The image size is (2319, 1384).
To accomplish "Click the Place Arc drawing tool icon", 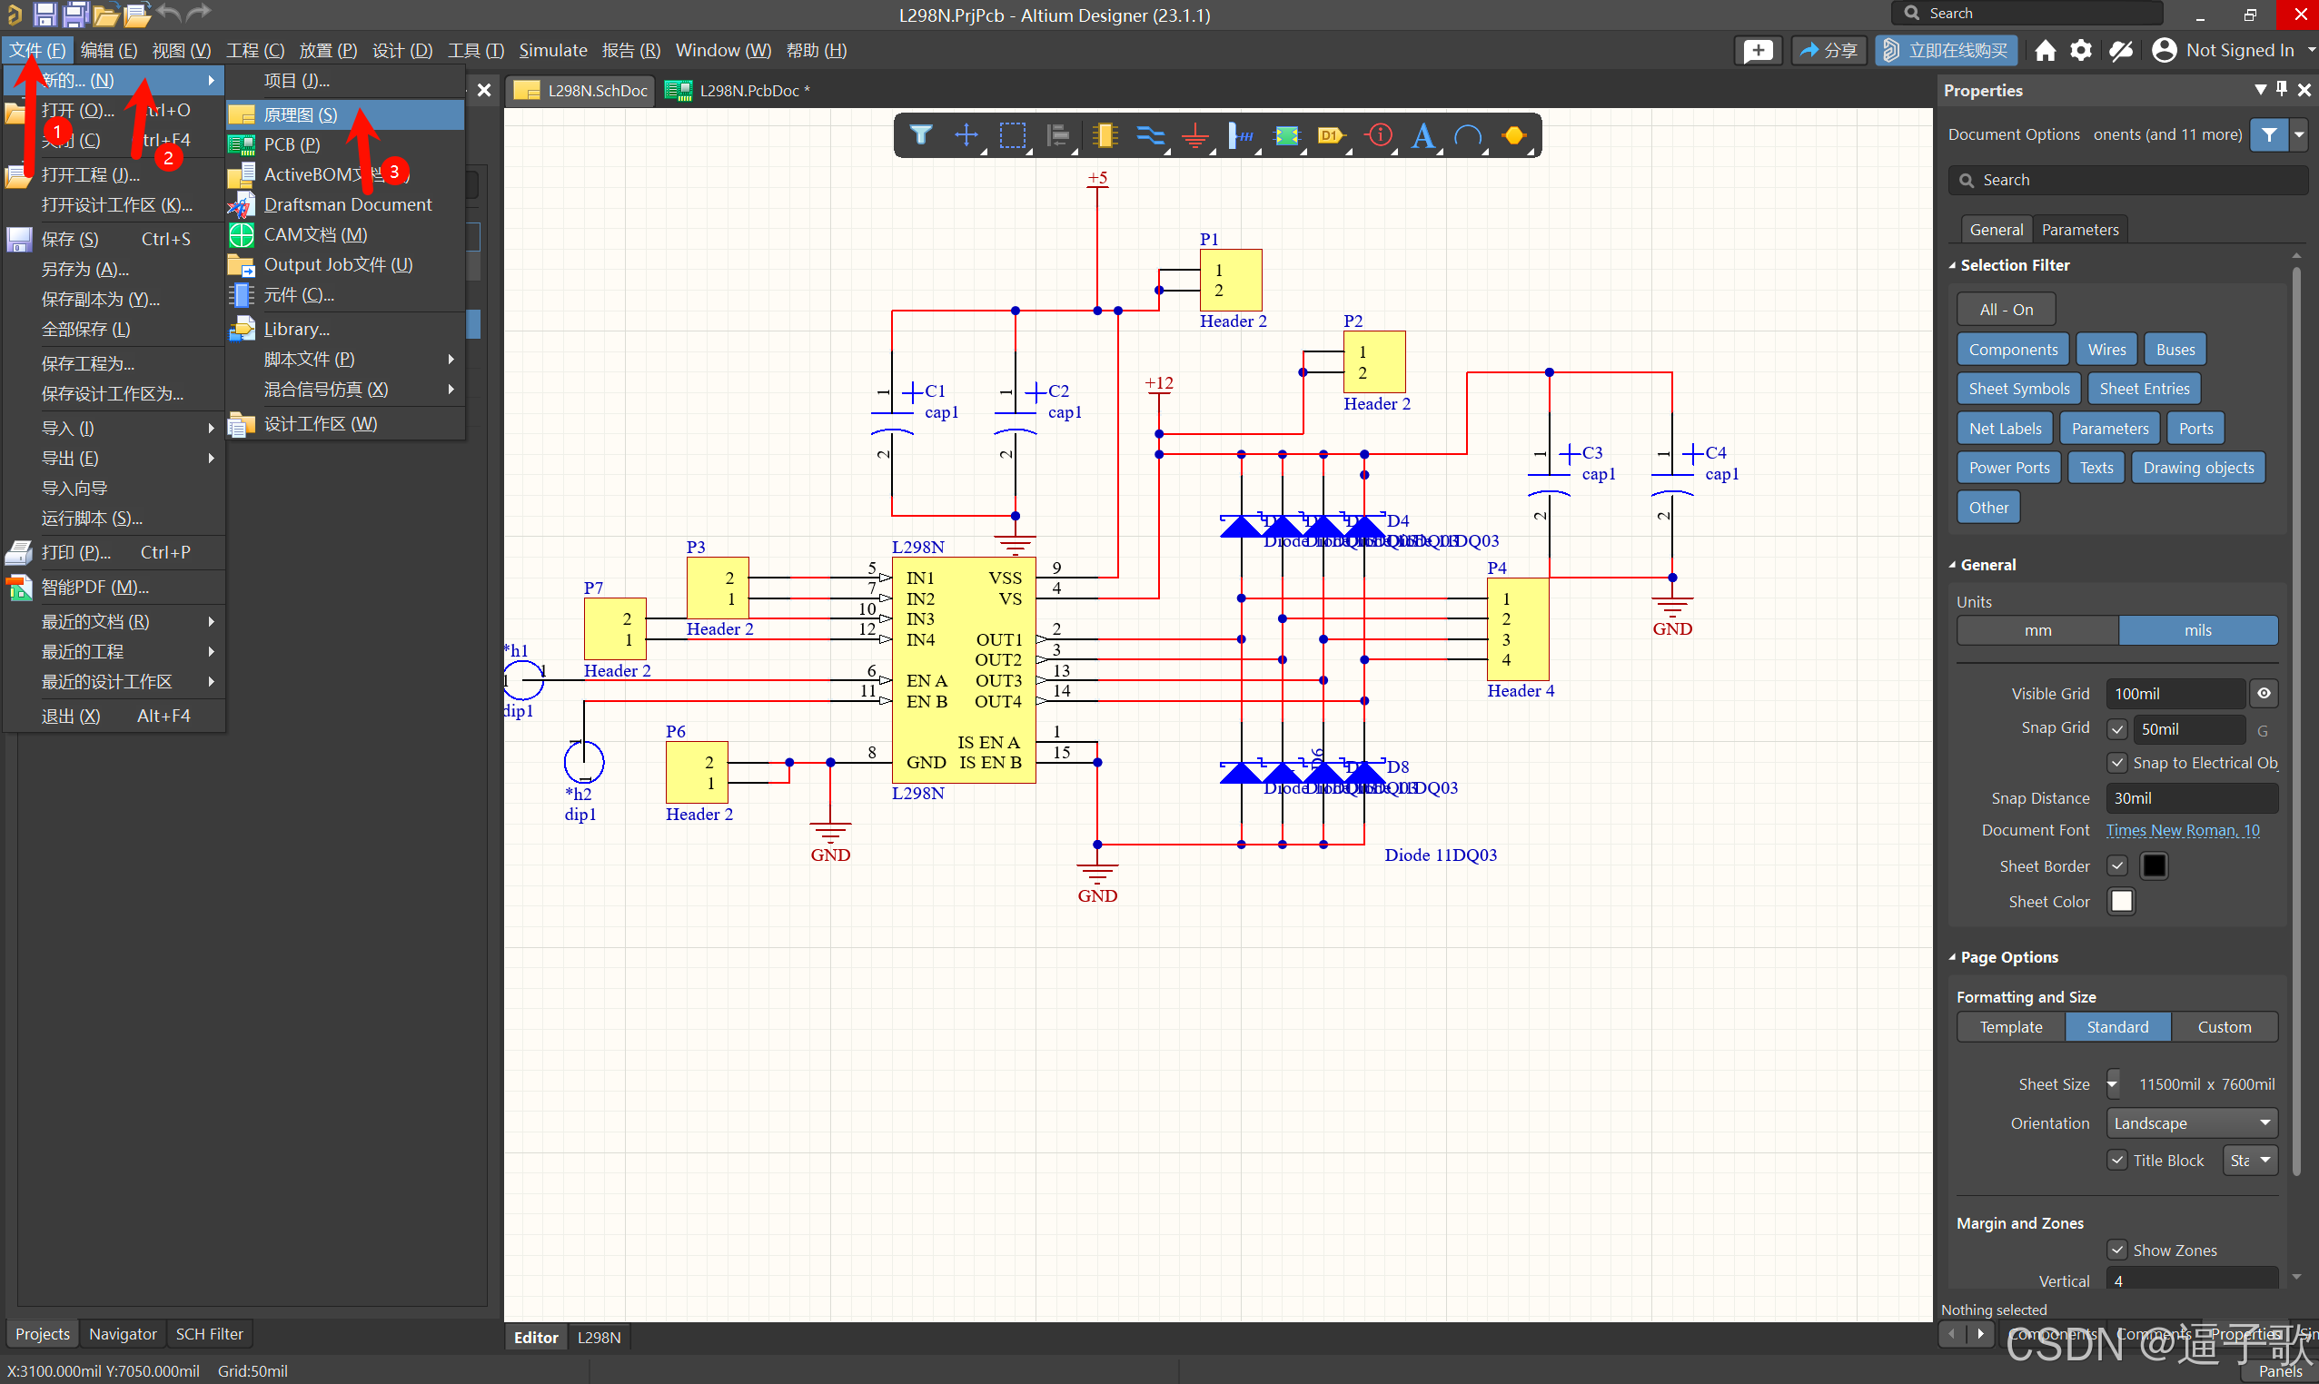I will pyautogui.click(x=1468, y=136).
